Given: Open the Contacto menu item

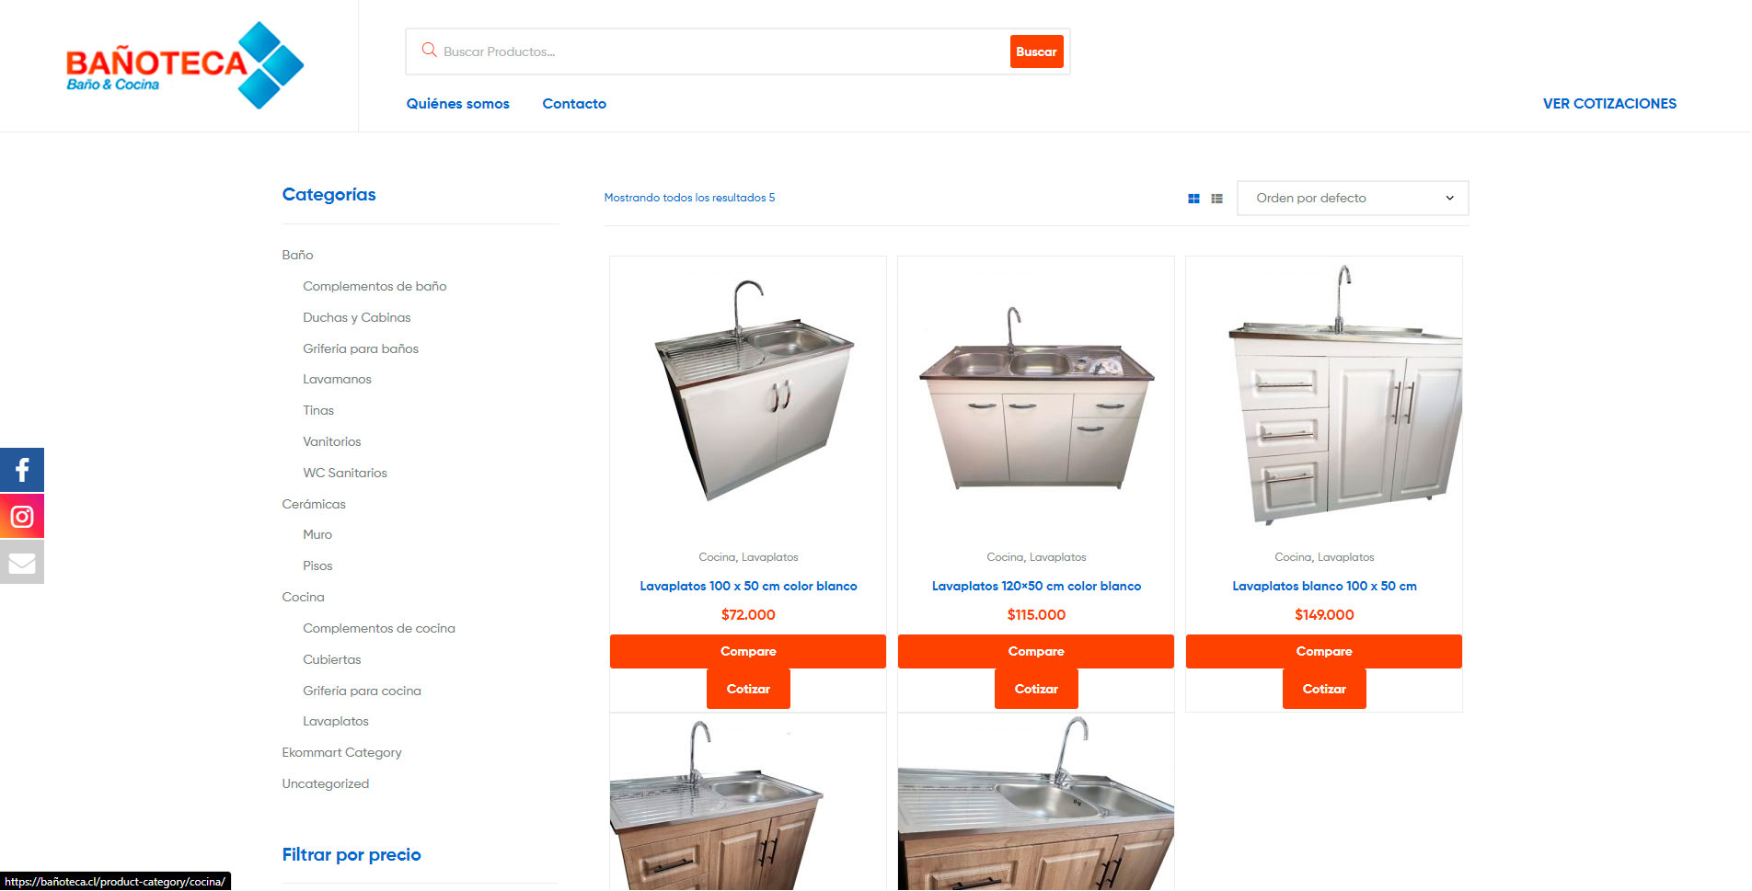Looking at the screenshot, I should point(574,104).
